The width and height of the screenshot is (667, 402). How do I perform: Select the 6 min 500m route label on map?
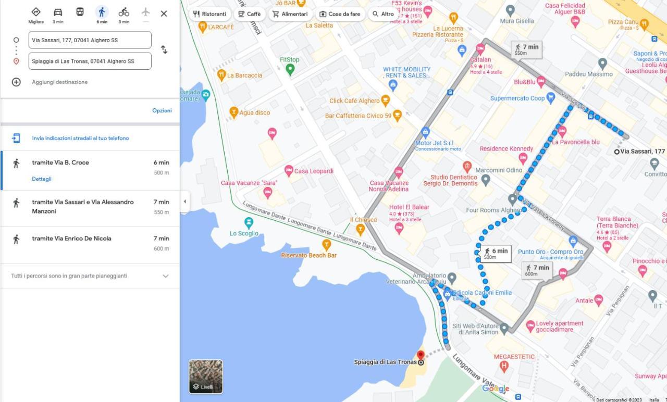496,254
